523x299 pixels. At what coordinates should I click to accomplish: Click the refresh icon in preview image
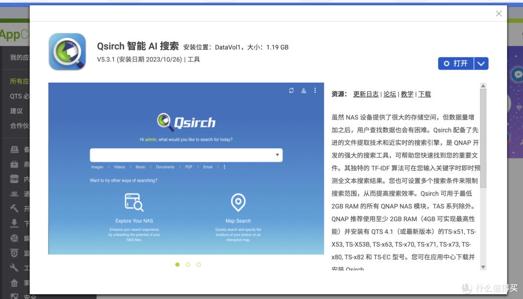[291, 90]
